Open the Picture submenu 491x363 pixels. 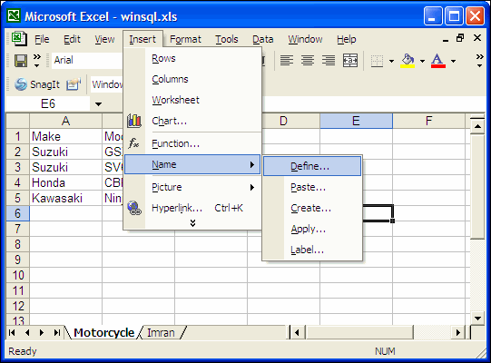pos(192,187)
